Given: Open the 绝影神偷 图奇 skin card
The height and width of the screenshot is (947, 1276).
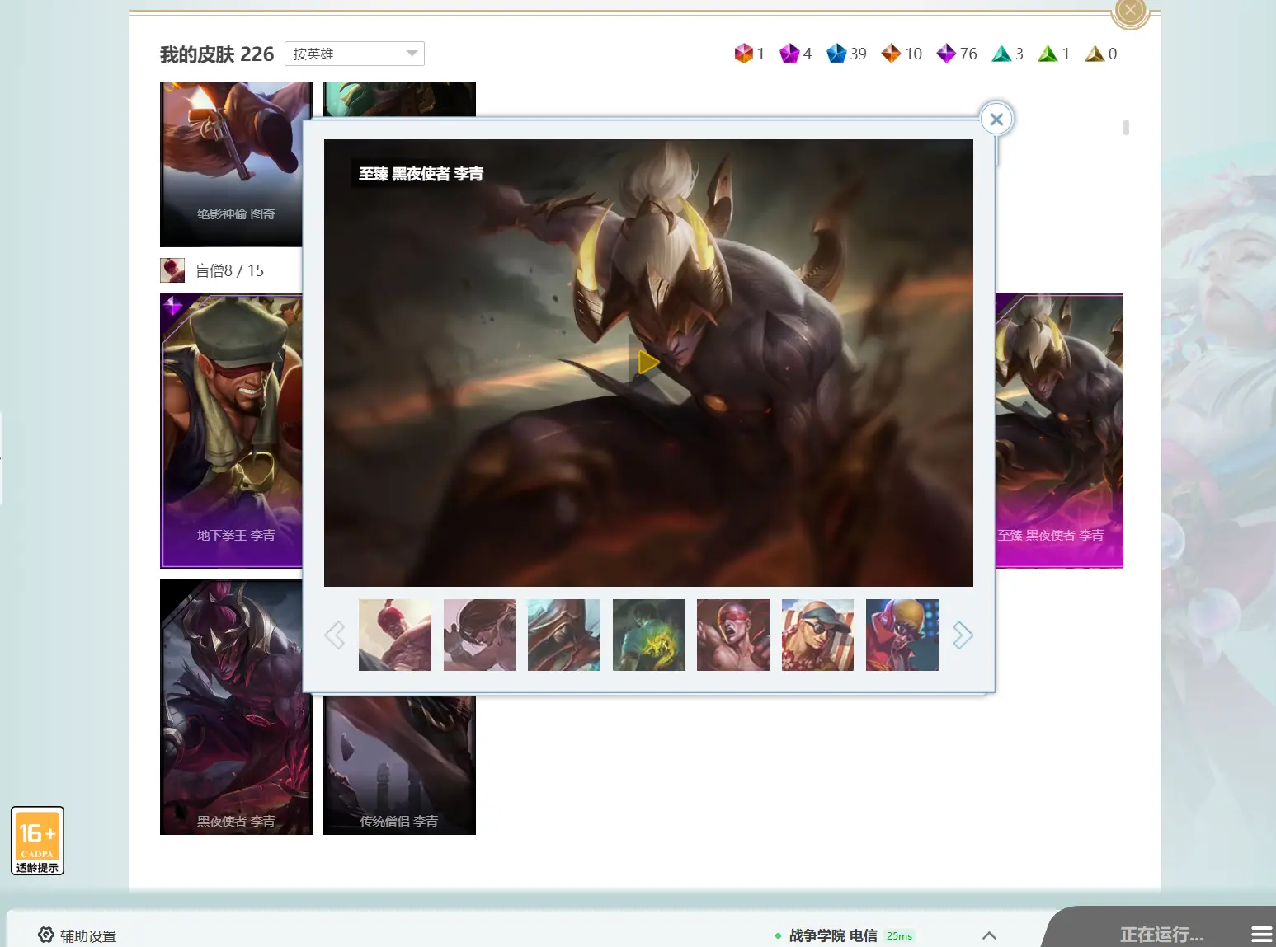Looking at the screenshot, I should point(232,164).
